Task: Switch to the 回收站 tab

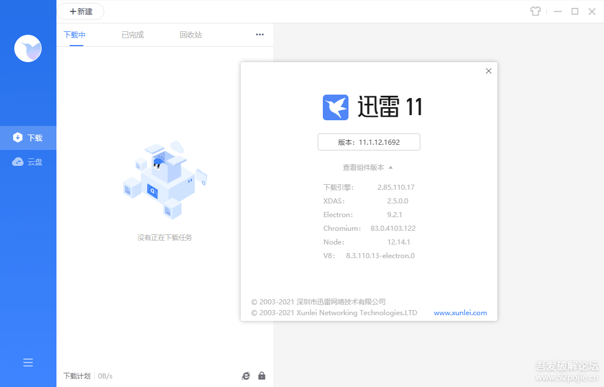Action: (190, 35)
